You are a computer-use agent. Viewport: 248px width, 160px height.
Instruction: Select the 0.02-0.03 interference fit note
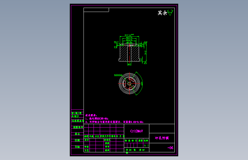tap(114, 122)
